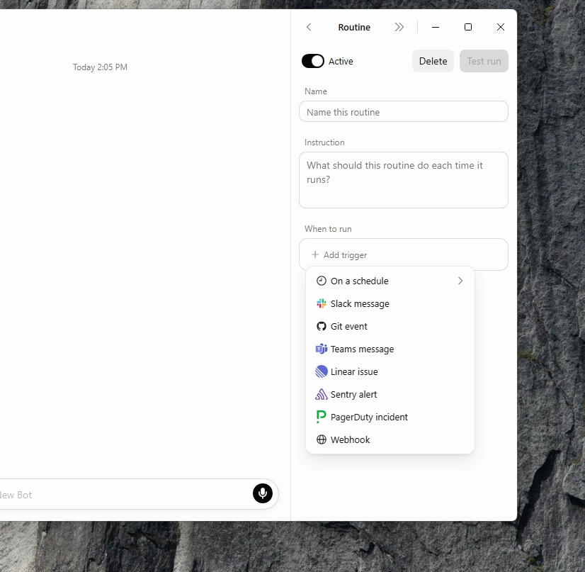
Task: Pick Git event trigger
Action: [390, 326]
